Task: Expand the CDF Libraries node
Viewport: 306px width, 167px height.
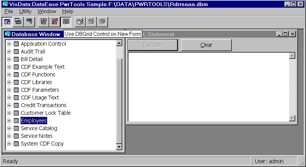Action: click(9, 83)
